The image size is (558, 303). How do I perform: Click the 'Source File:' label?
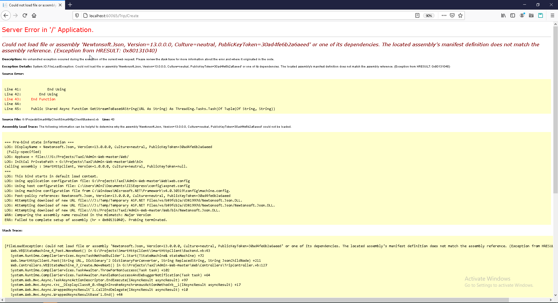coord(11,120)
